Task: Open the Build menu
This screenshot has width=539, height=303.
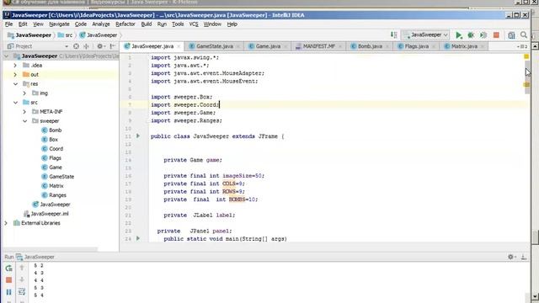Action: coord(146,24)
